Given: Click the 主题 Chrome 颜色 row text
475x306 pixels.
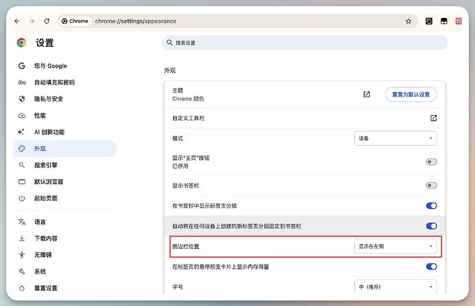Looking at the screenshot, I should [x=188, y=94].
